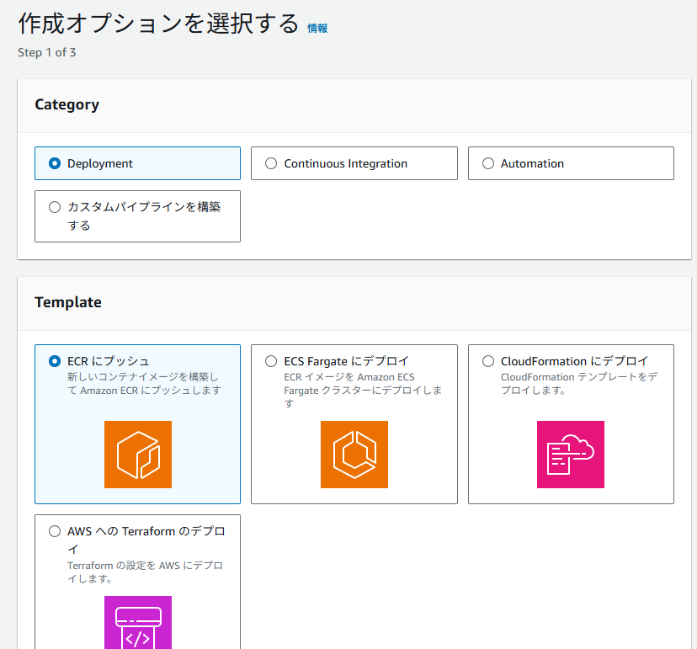Click the purple Terraform code icon
This screenshot has width=697, height=649.
coord(137,623)
